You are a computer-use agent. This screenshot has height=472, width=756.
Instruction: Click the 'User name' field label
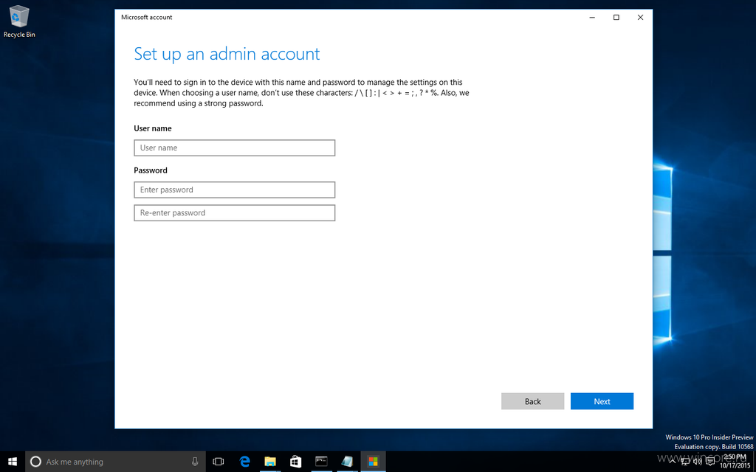153,128
